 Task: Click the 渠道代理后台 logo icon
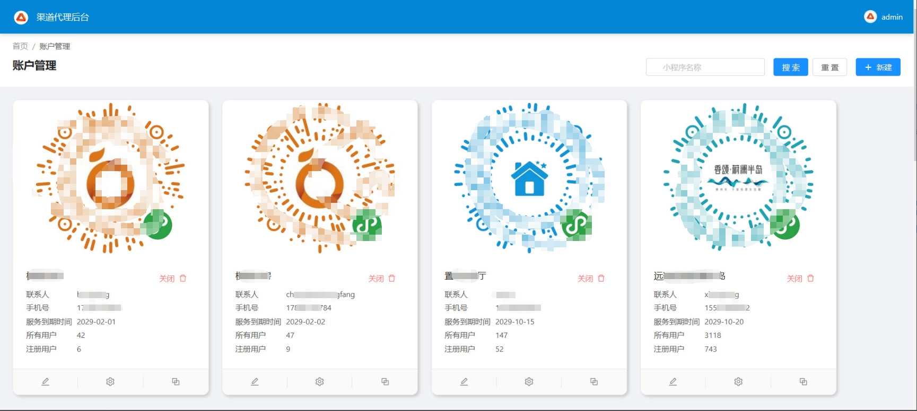pyautogui.click(x=21, y=17)
